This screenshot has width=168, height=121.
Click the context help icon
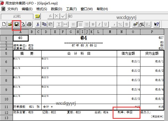coord(156,24)
